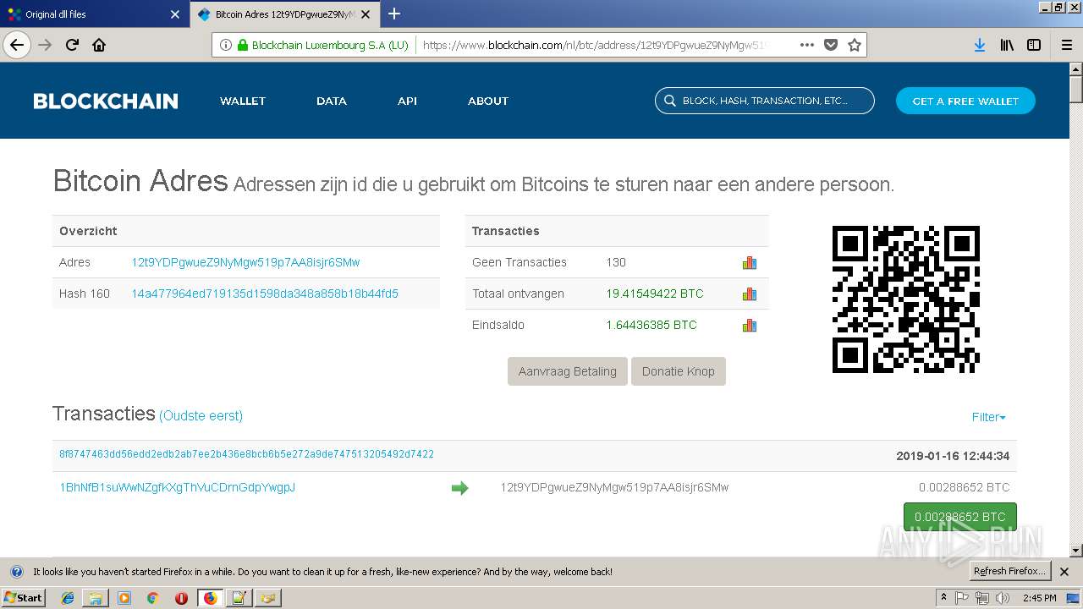The width and height of the screenshot is (1083, 609).
Task: Open the Firefox hamburger menu
Action: coord(1066,45)
